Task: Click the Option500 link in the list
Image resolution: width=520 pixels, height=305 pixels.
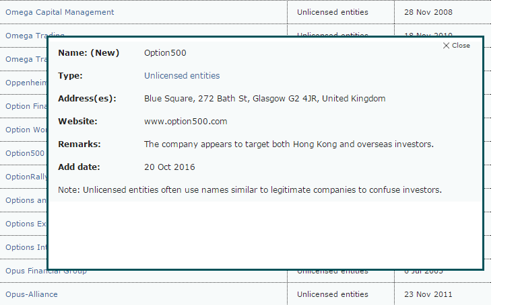Action: [24, 153]
